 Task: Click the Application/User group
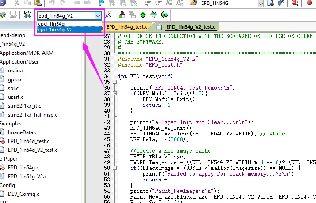19,62
